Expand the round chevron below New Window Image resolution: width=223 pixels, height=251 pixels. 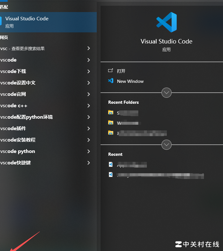tap(167, 93)
